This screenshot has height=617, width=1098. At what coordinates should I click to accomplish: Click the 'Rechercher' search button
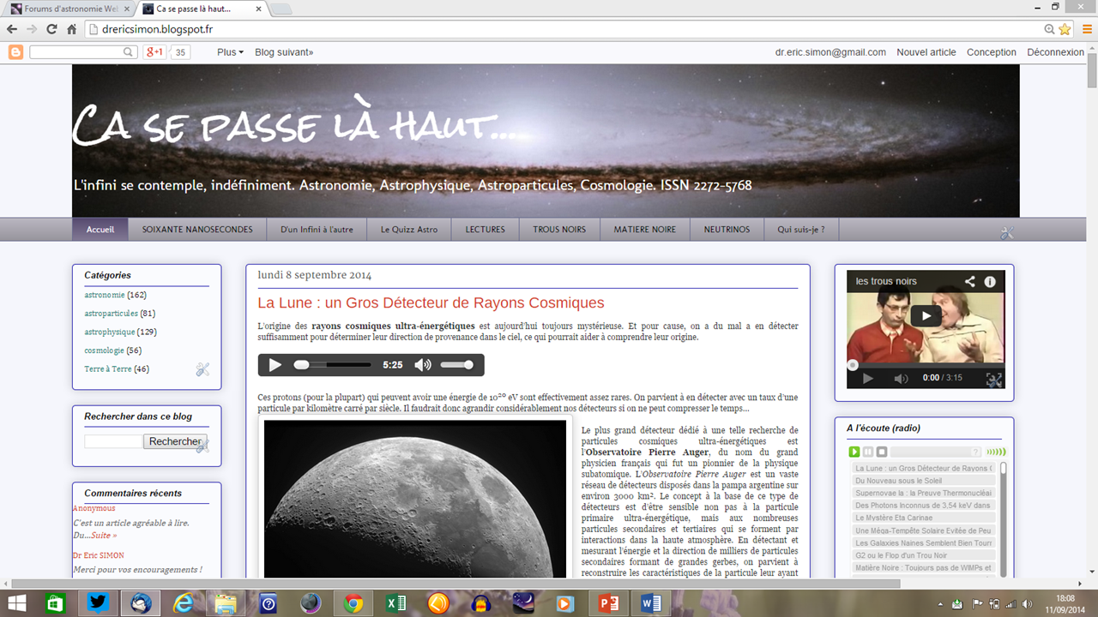click(175, 441)
